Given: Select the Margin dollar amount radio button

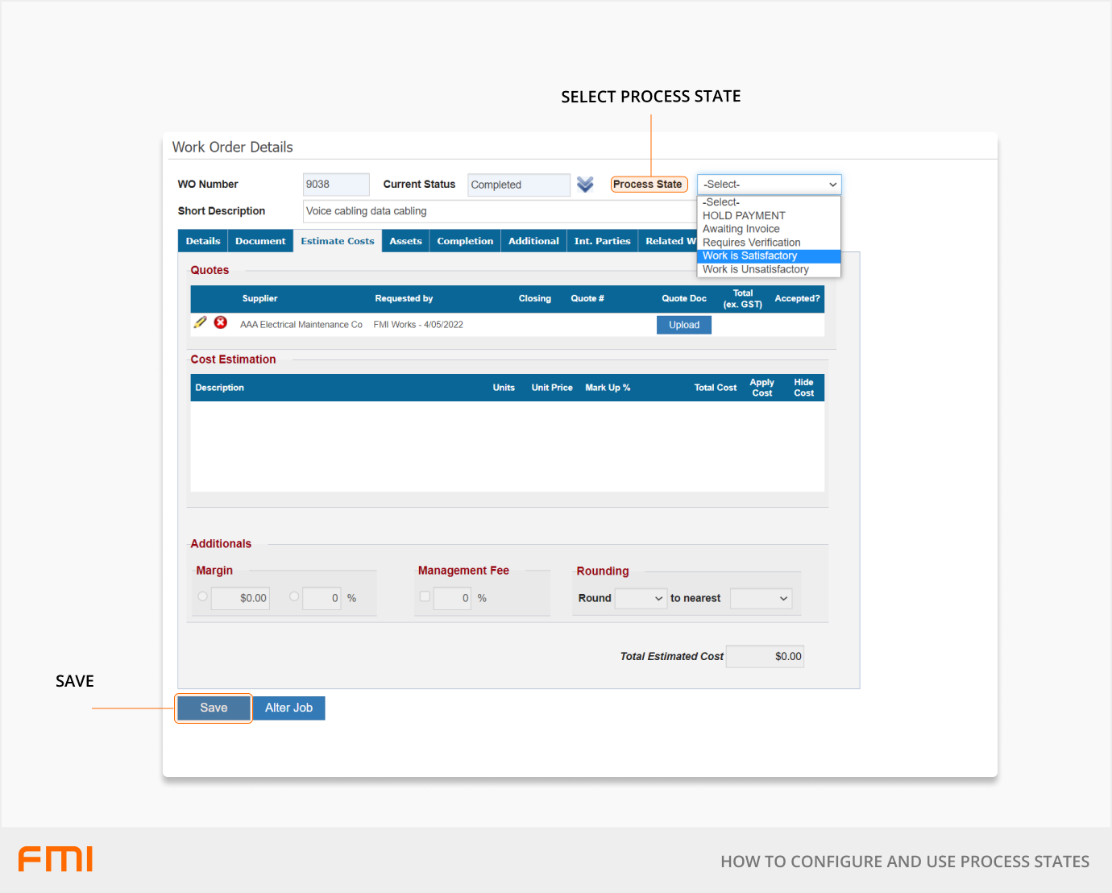Looking at the screenshot, I should pyautogui.click(x=202, y=596).
